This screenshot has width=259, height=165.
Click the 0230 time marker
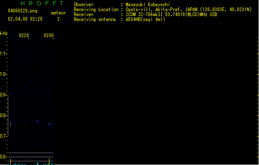[x=49, y=35]
